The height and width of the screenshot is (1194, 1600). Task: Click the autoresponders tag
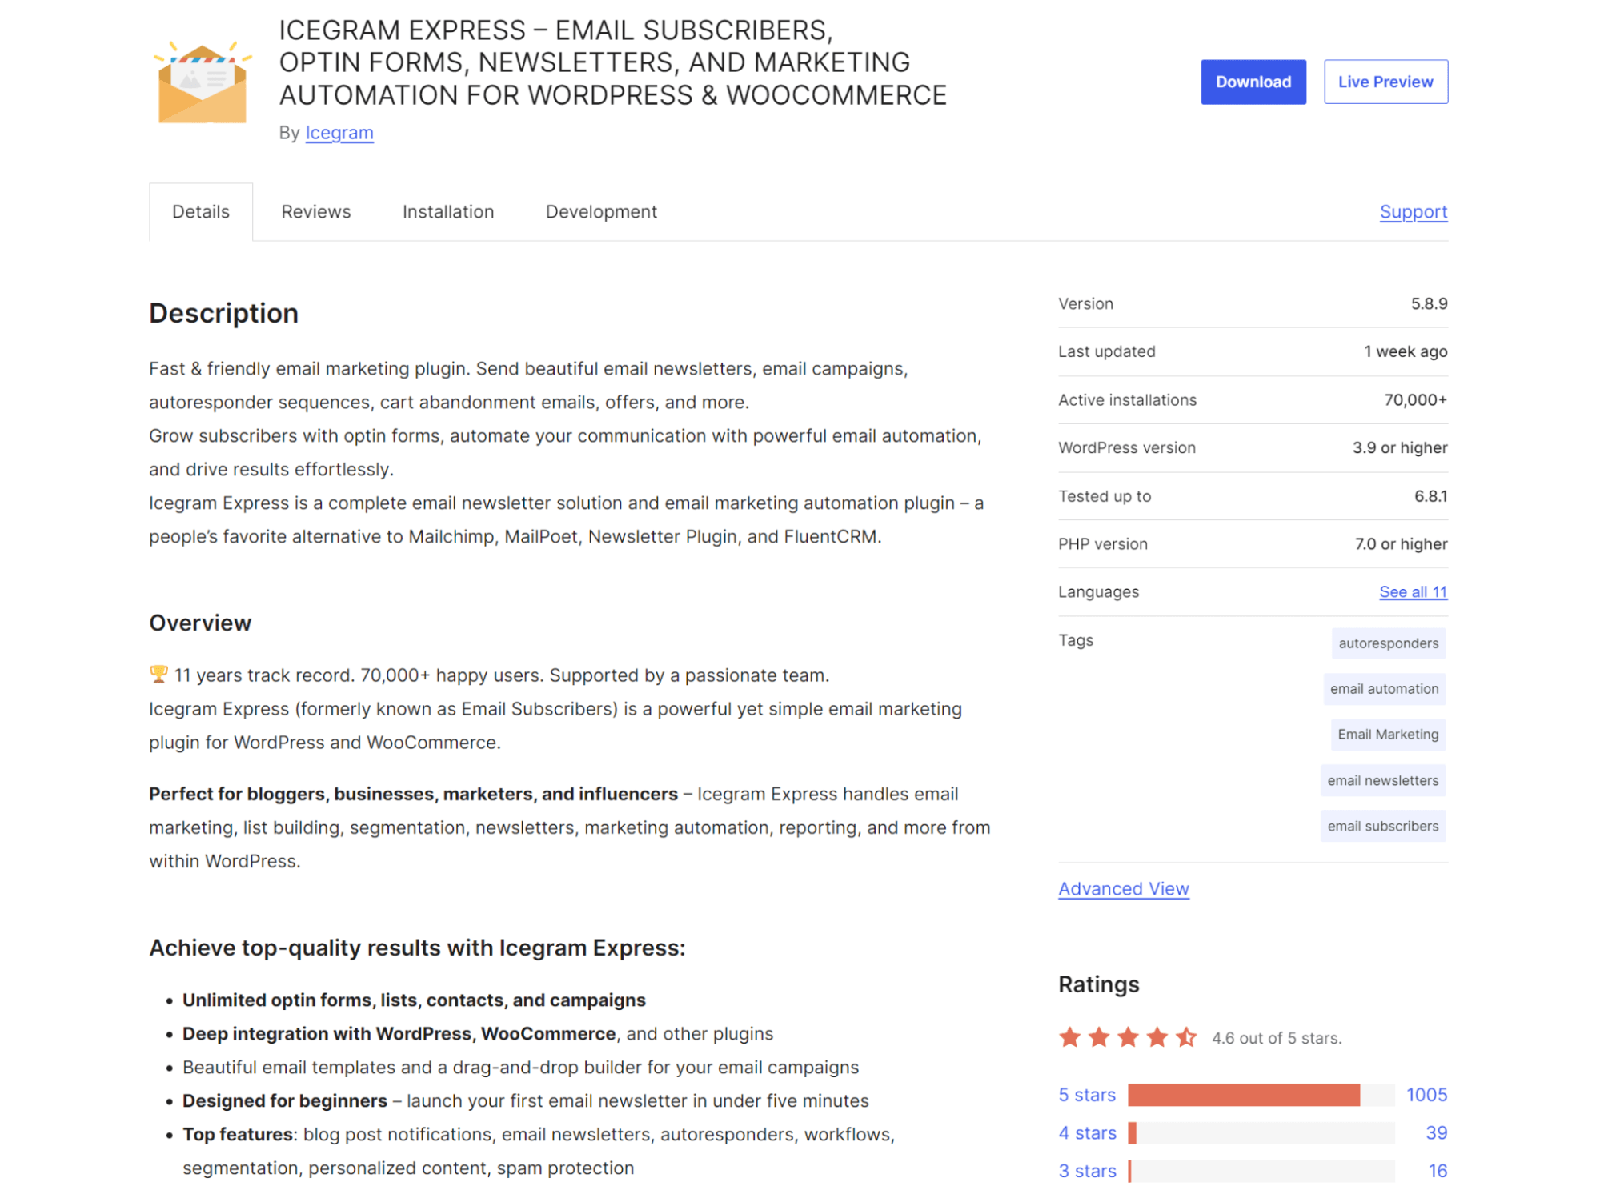tap(1388, 643)
